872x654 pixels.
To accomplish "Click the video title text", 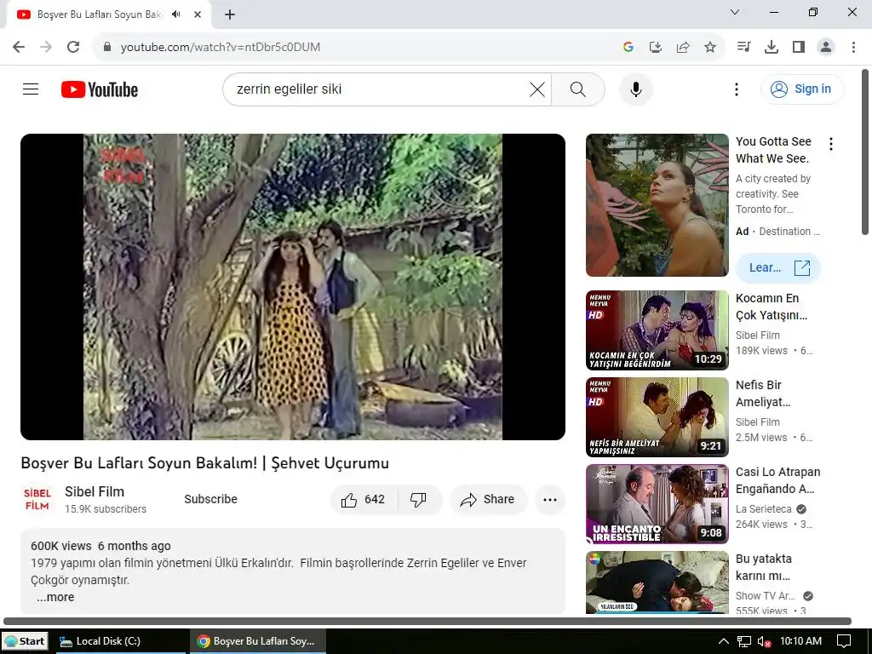I will 204,462.
